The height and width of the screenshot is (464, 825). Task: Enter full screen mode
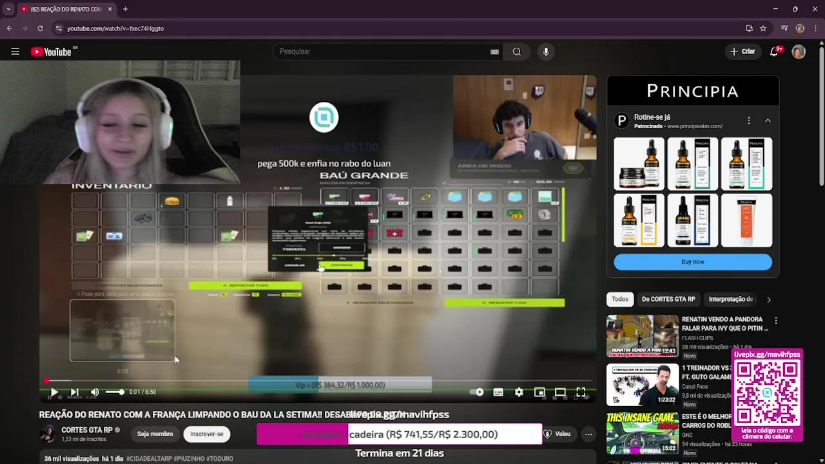581,392
